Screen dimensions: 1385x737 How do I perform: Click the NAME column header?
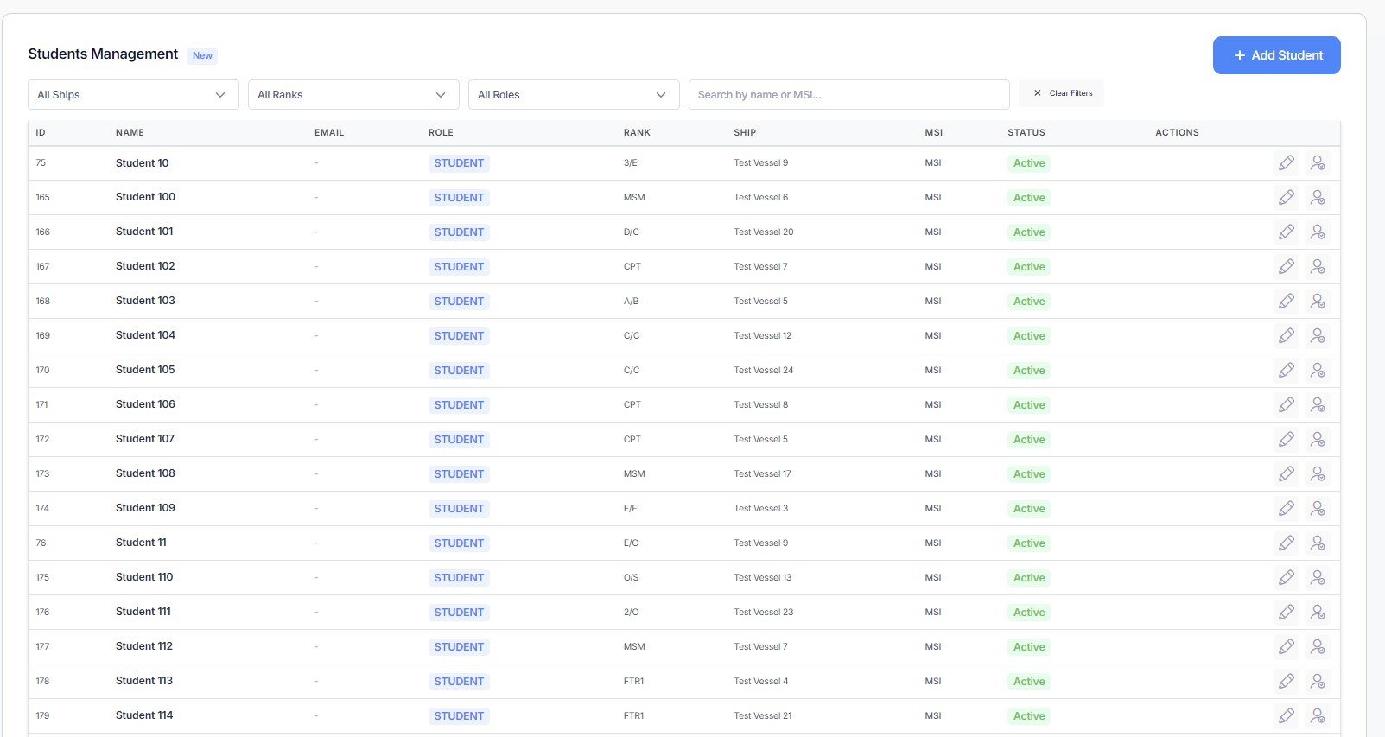tap(130, 133)
